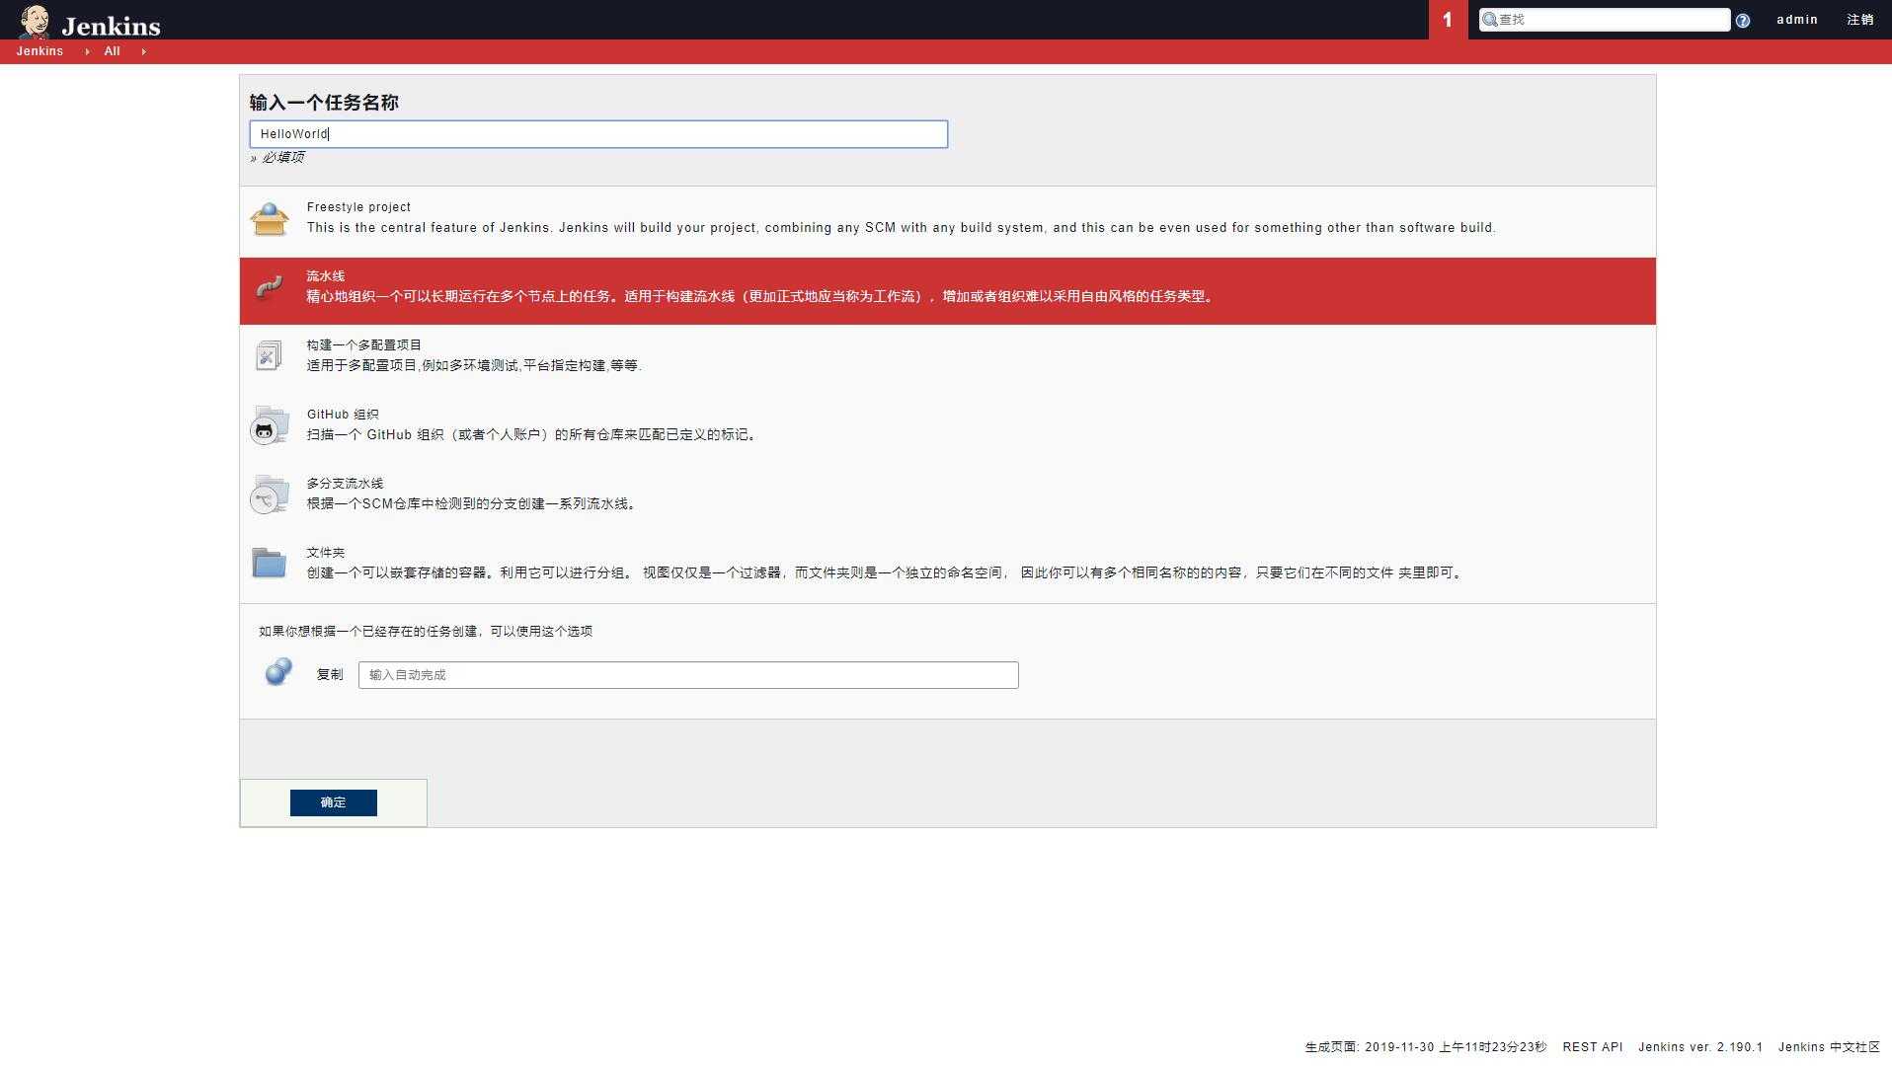Image resolution: width=1892 pixels, height=1066 pixels.
Task: Expand the arrow after All breadcrumb
Action: coord(143,51)
